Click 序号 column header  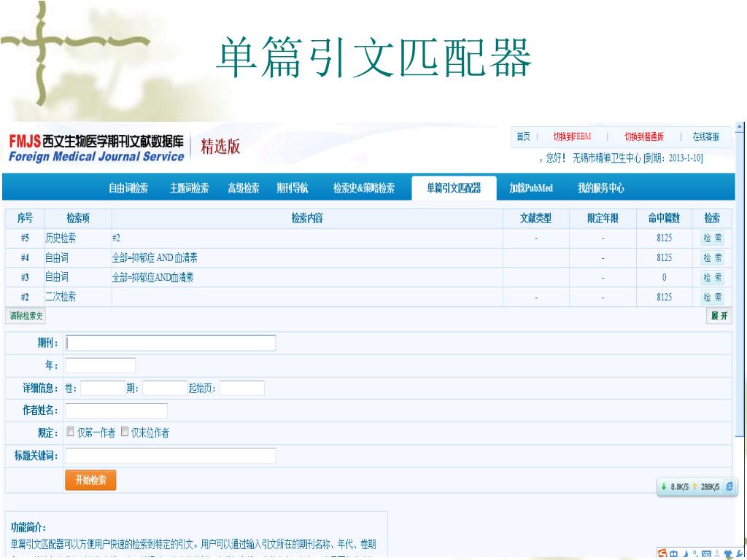tap(25, 218)
